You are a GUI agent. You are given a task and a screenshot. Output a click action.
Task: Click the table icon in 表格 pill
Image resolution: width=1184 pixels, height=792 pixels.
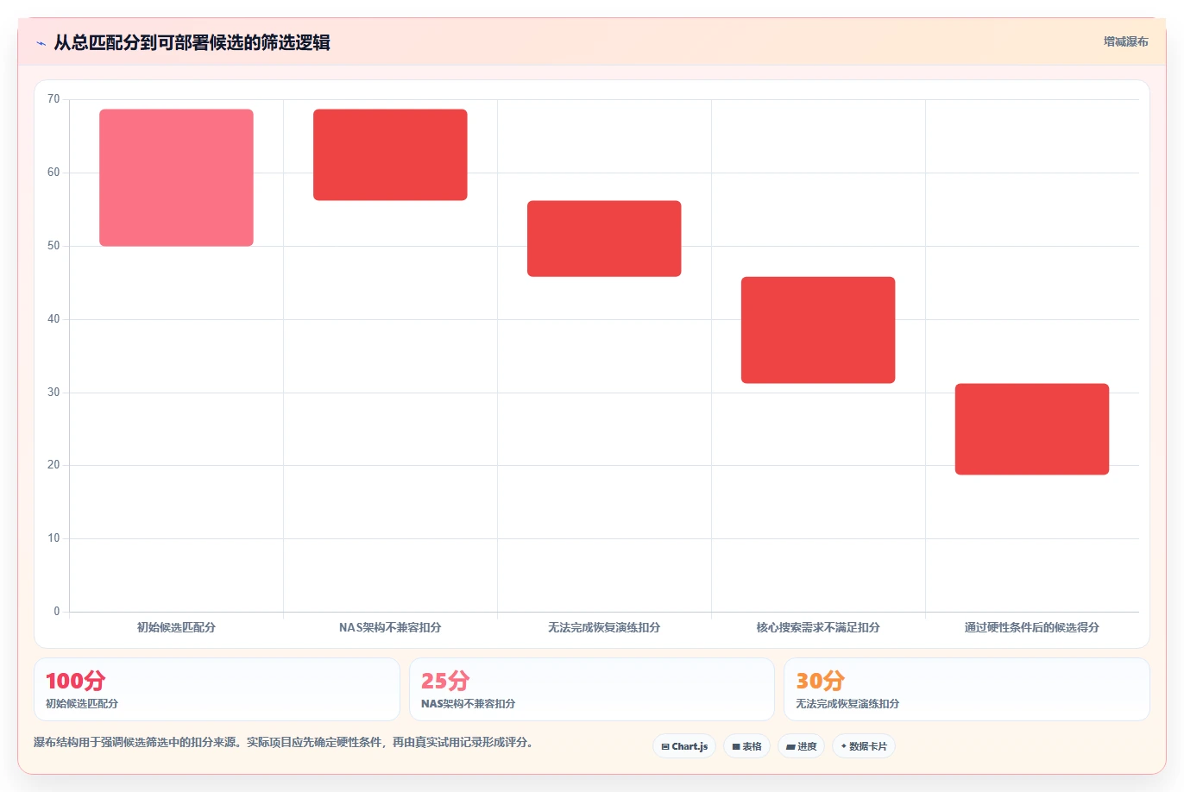736,747
